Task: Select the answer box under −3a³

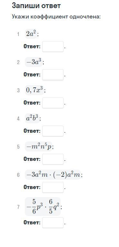Action: (x=53, y=74)
